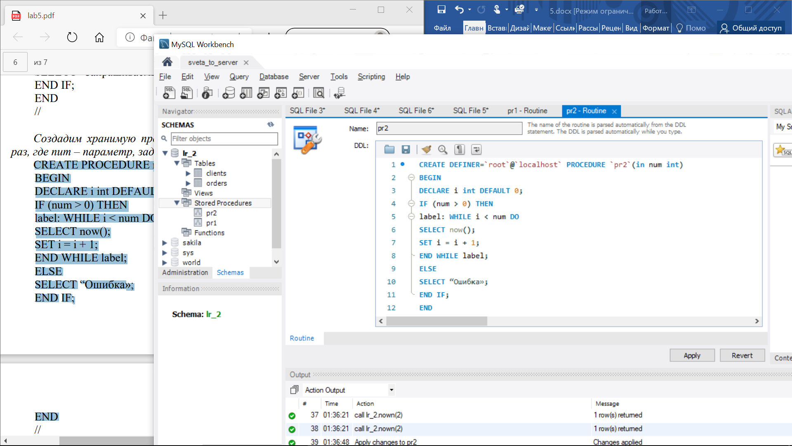Open the Action Output dropdown
This screenshot has width=792, height=446.
(x=391, y=390)
